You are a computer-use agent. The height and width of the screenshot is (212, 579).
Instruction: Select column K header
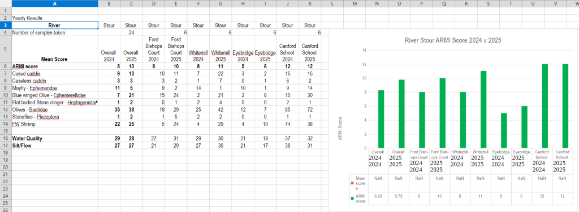click(309, 3)
